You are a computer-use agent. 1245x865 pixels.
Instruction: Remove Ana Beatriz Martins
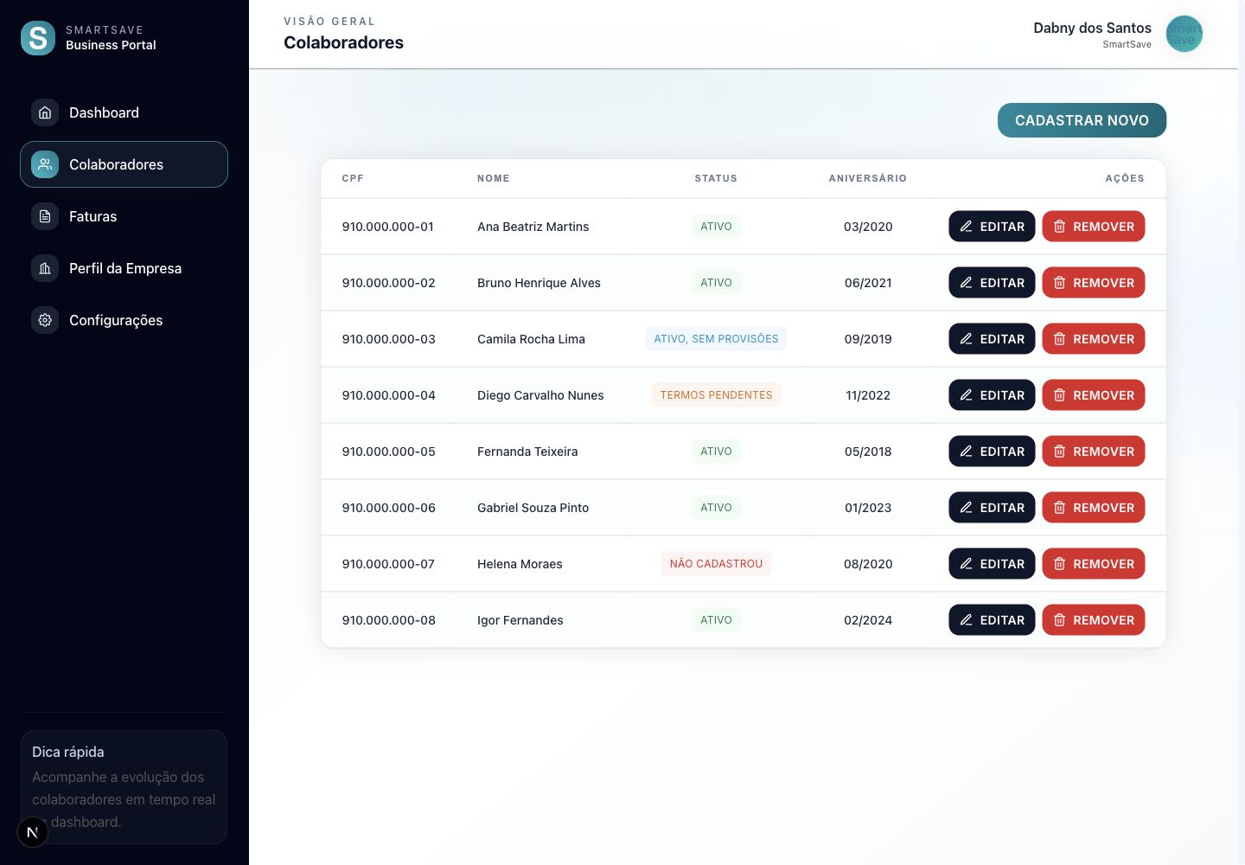(1093, 227)
